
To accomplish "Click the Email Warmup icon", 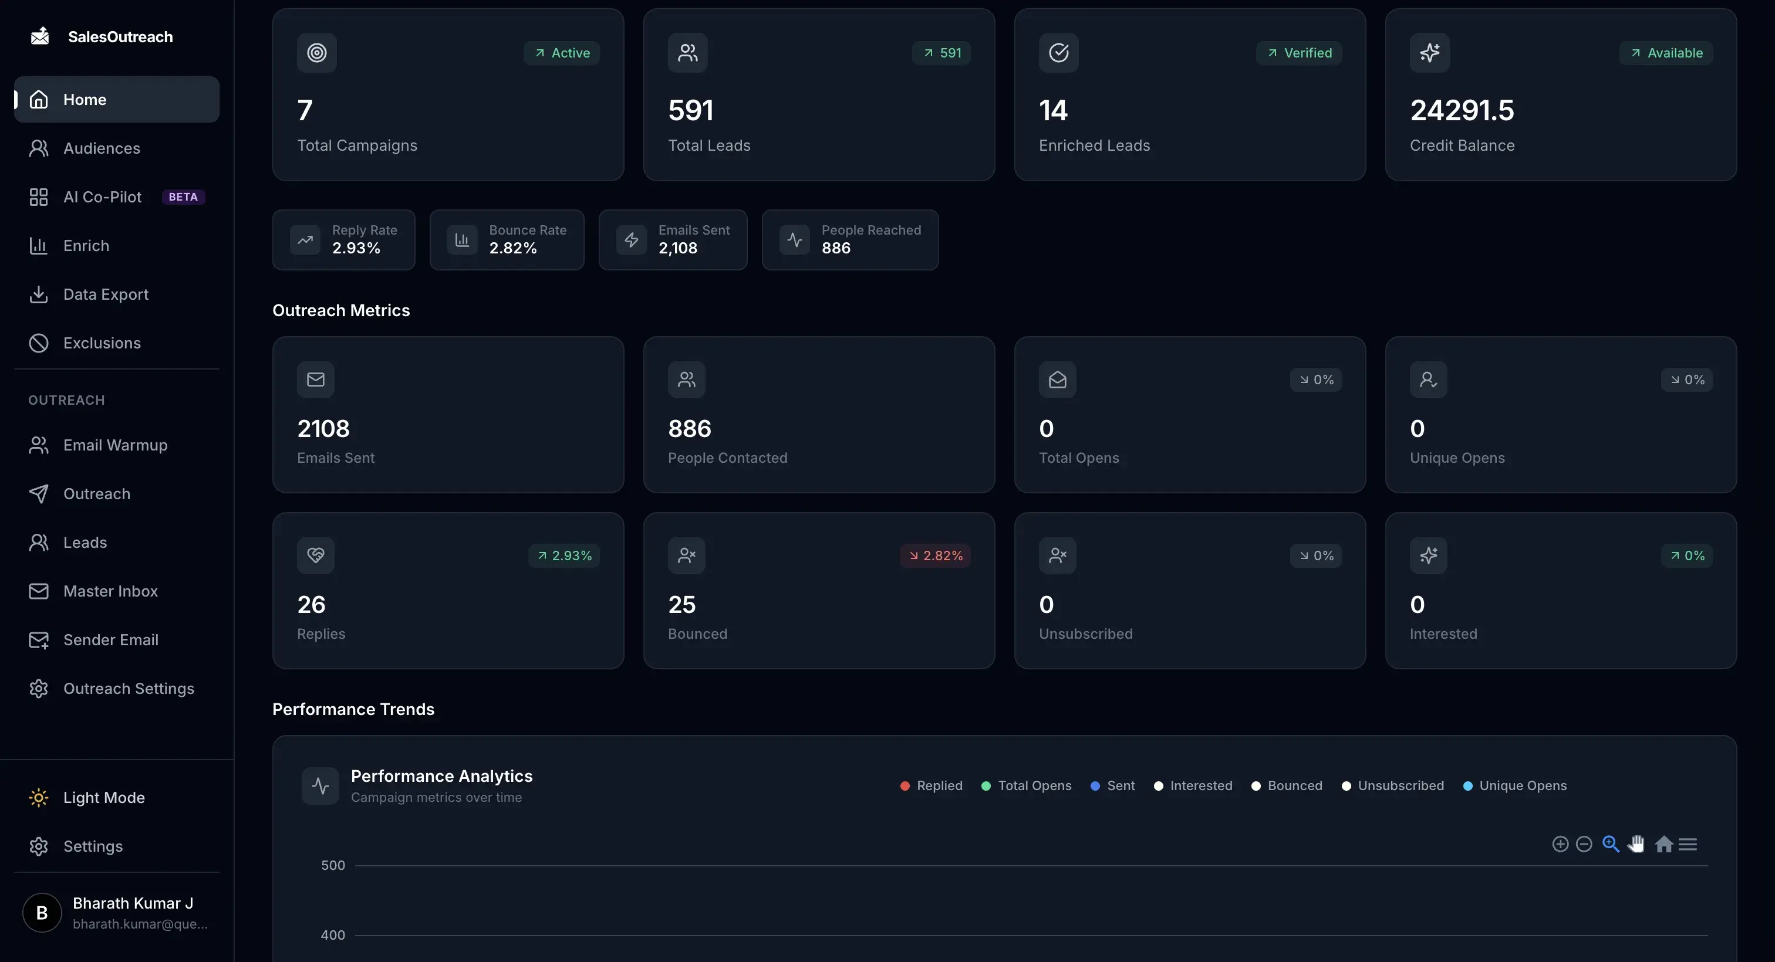I will (39, 445).
